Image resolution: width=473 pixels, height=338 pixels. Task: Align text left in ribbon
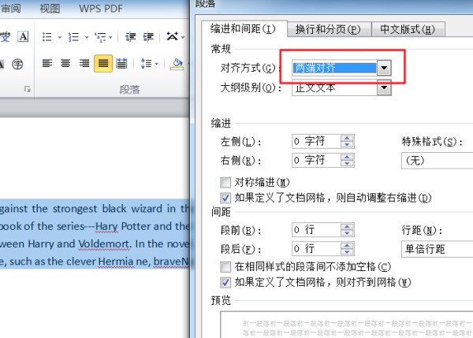(x=47, y=63)
